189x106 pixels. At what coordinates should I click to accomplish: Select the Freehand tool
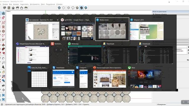3,22
